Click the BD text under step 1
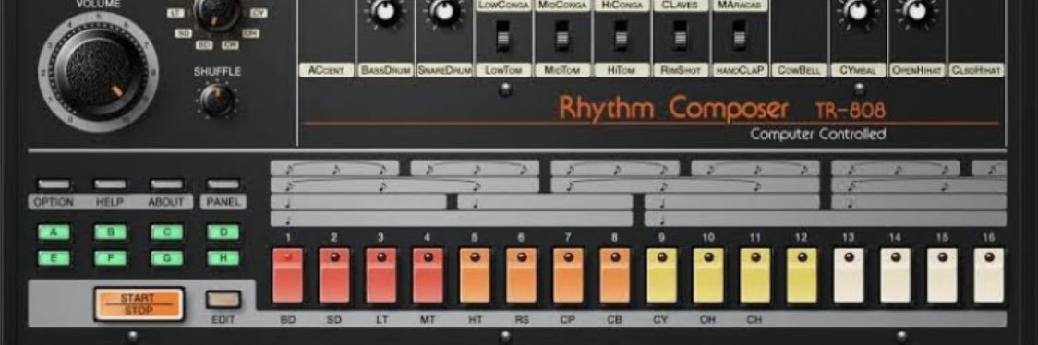 point(287,320)
